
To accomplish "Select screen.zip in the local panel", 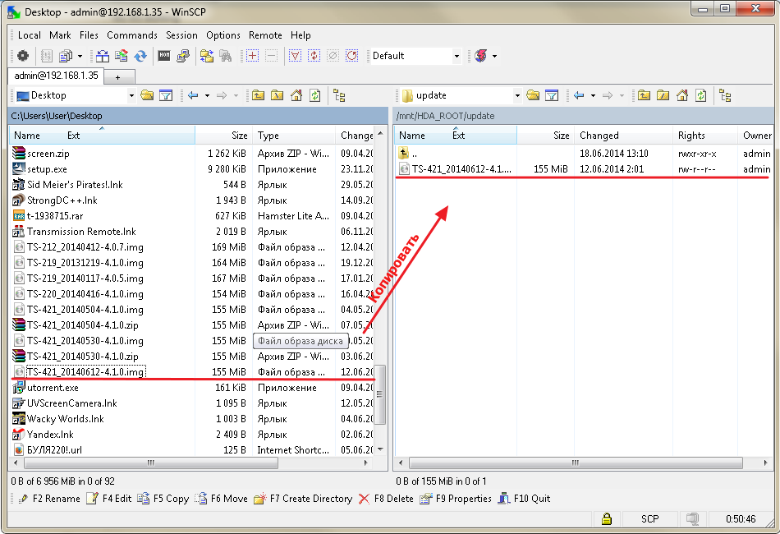I will tap(48, 154).
